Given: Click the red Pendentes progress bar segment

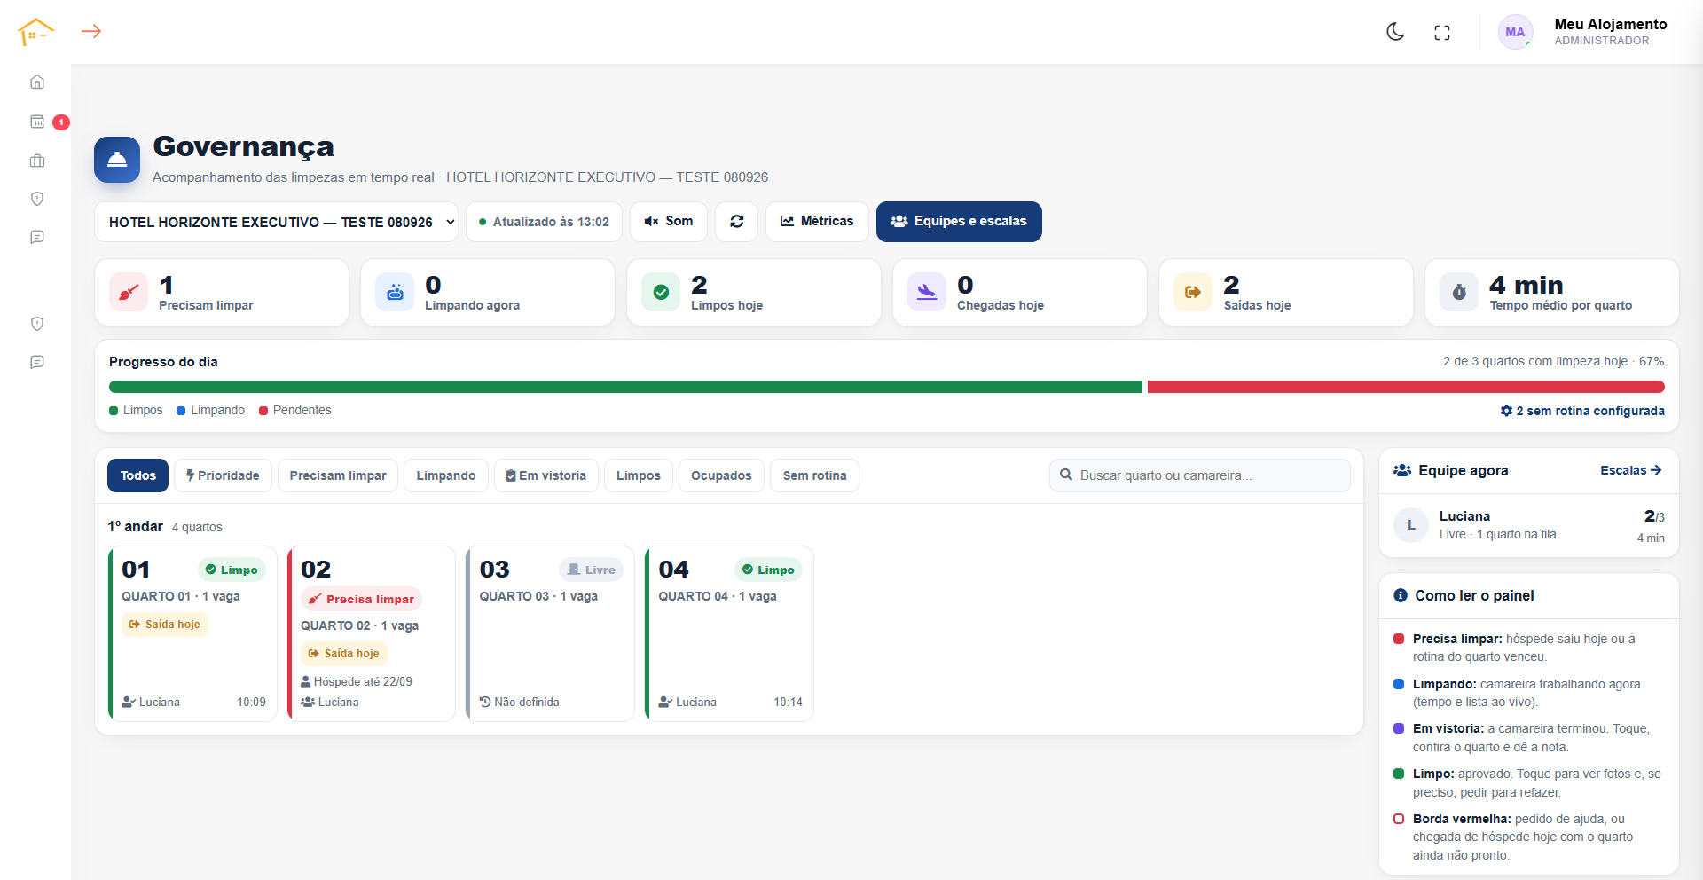Looking at the screenshot, I should [1406, 387].
